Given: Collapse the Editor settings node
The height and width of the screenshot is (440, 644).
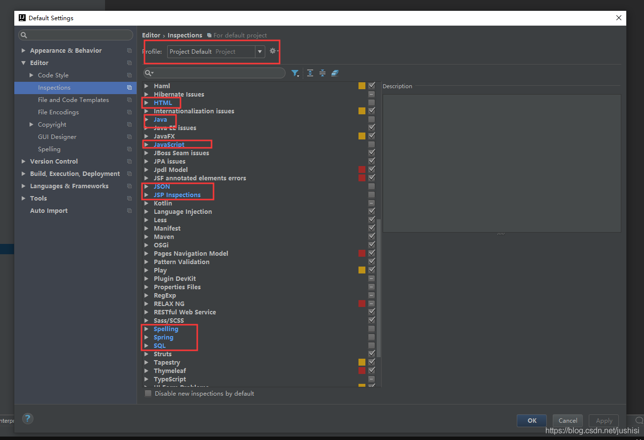Looking at the screenshot, I should pyautogui.click(x=23, y=63).
